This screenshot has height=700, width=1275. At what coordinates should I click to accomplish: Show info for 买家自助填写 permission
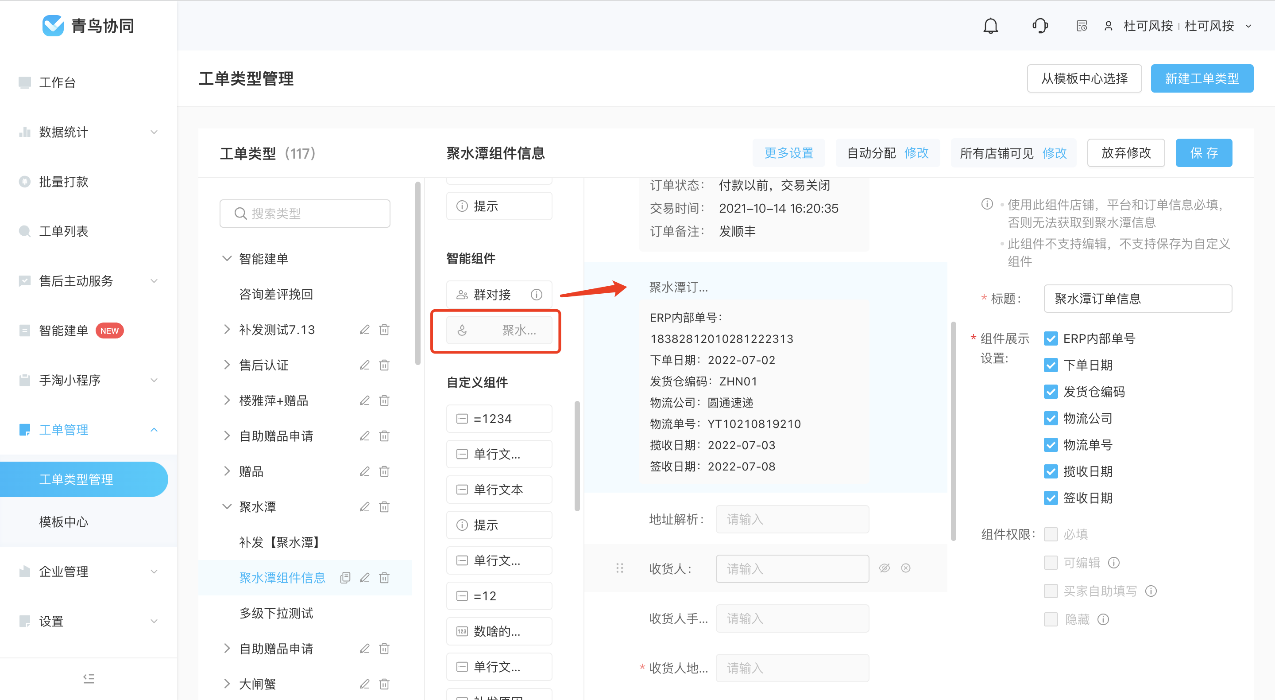point(1151,591)
